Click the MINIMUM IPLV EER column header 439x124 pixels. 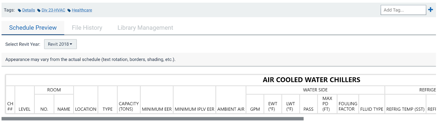click(195, 109)
